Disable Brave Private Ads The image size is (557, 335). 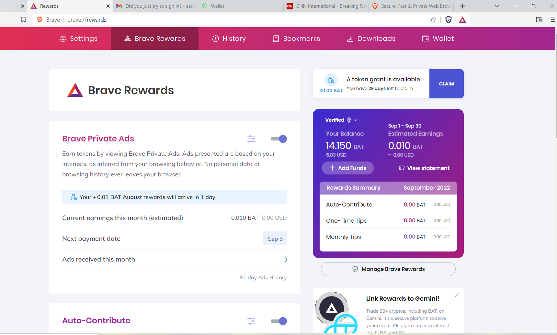[x=278, y=139]
